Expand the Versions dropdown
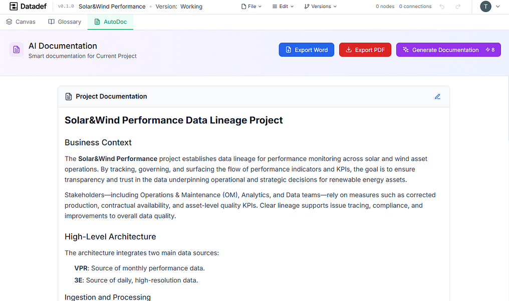Viewport: 509px width, 301px height. point(320,6)
